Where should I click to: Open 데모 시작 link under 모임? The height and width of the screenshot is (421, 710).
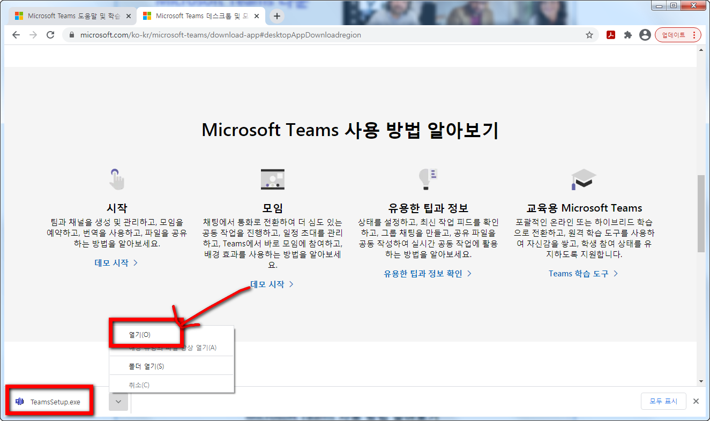point(272,284)
